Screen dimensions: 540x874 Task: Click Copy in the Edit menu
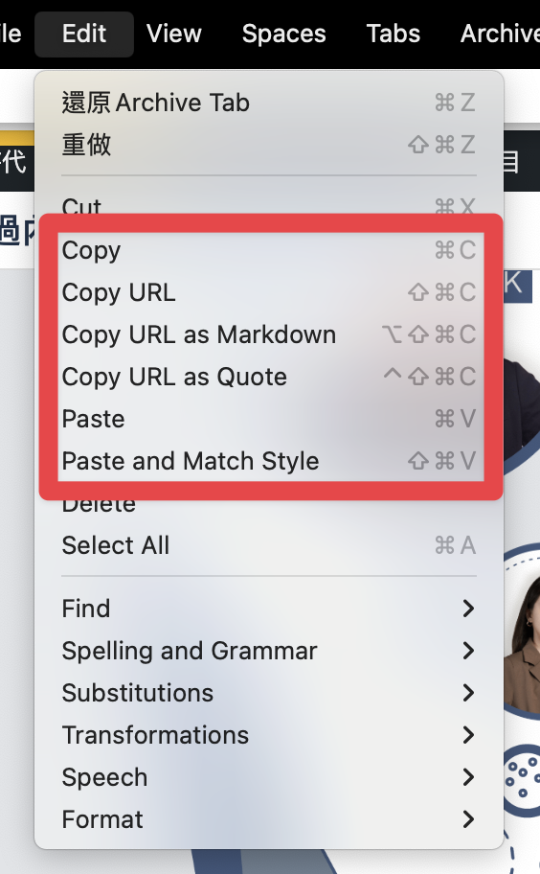click(x=269, y=250)
